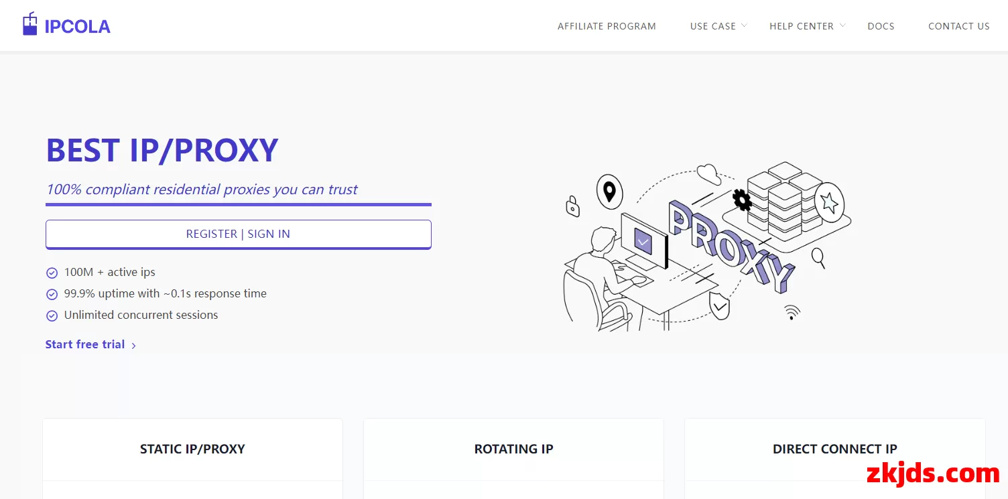Click checkmark beside 99.9% uptime line
The image size is (1008, 499).
[x=52, y=294]
